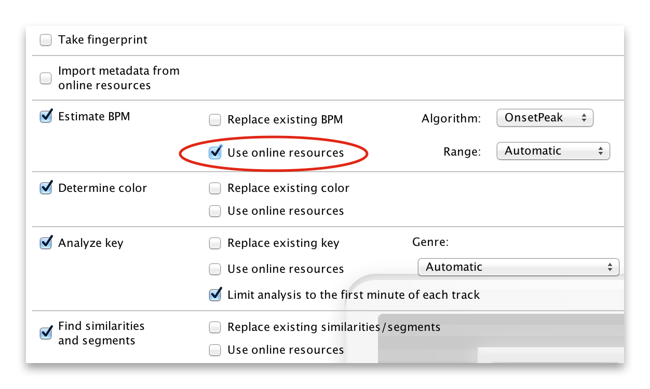The width and height of the screenshot is (650, 389).
Task: Uncheck Use online resources for BPM
Action: coord(215,152)
